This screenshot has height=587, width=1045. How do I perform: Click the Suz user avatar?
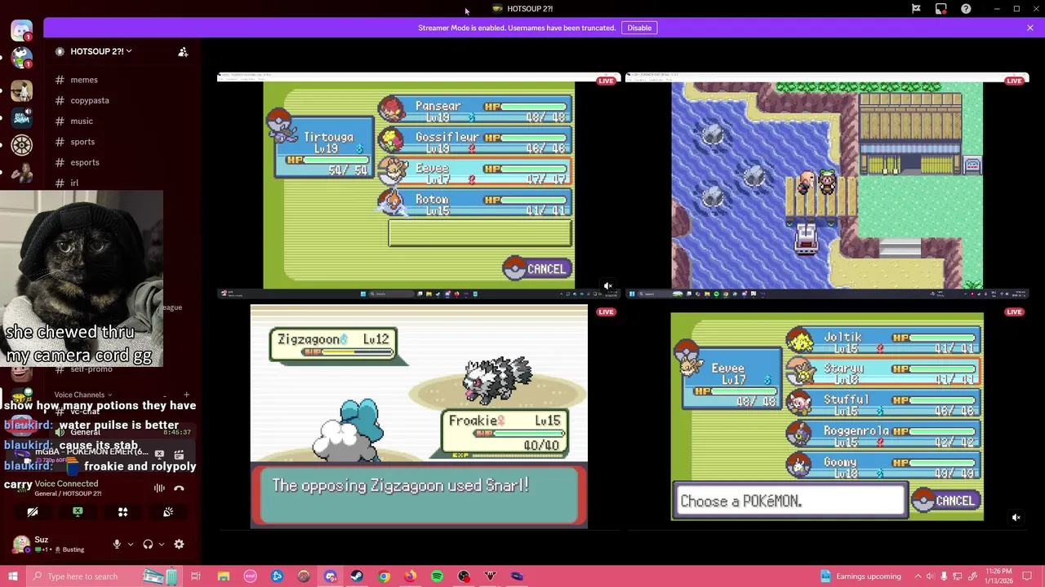coord(21,544)
